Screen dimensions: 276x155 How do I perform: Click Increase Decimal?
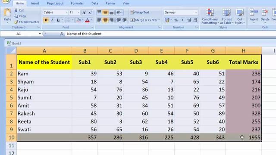[189, 20]
